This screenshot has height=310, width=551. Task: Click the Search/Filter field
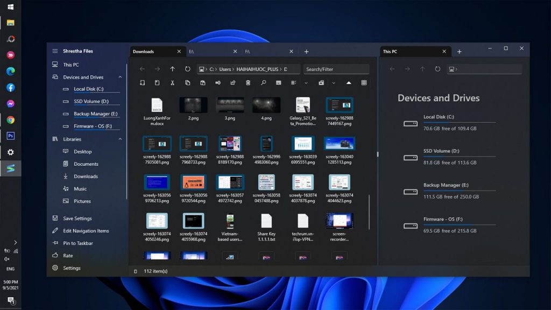pos(336,69)
